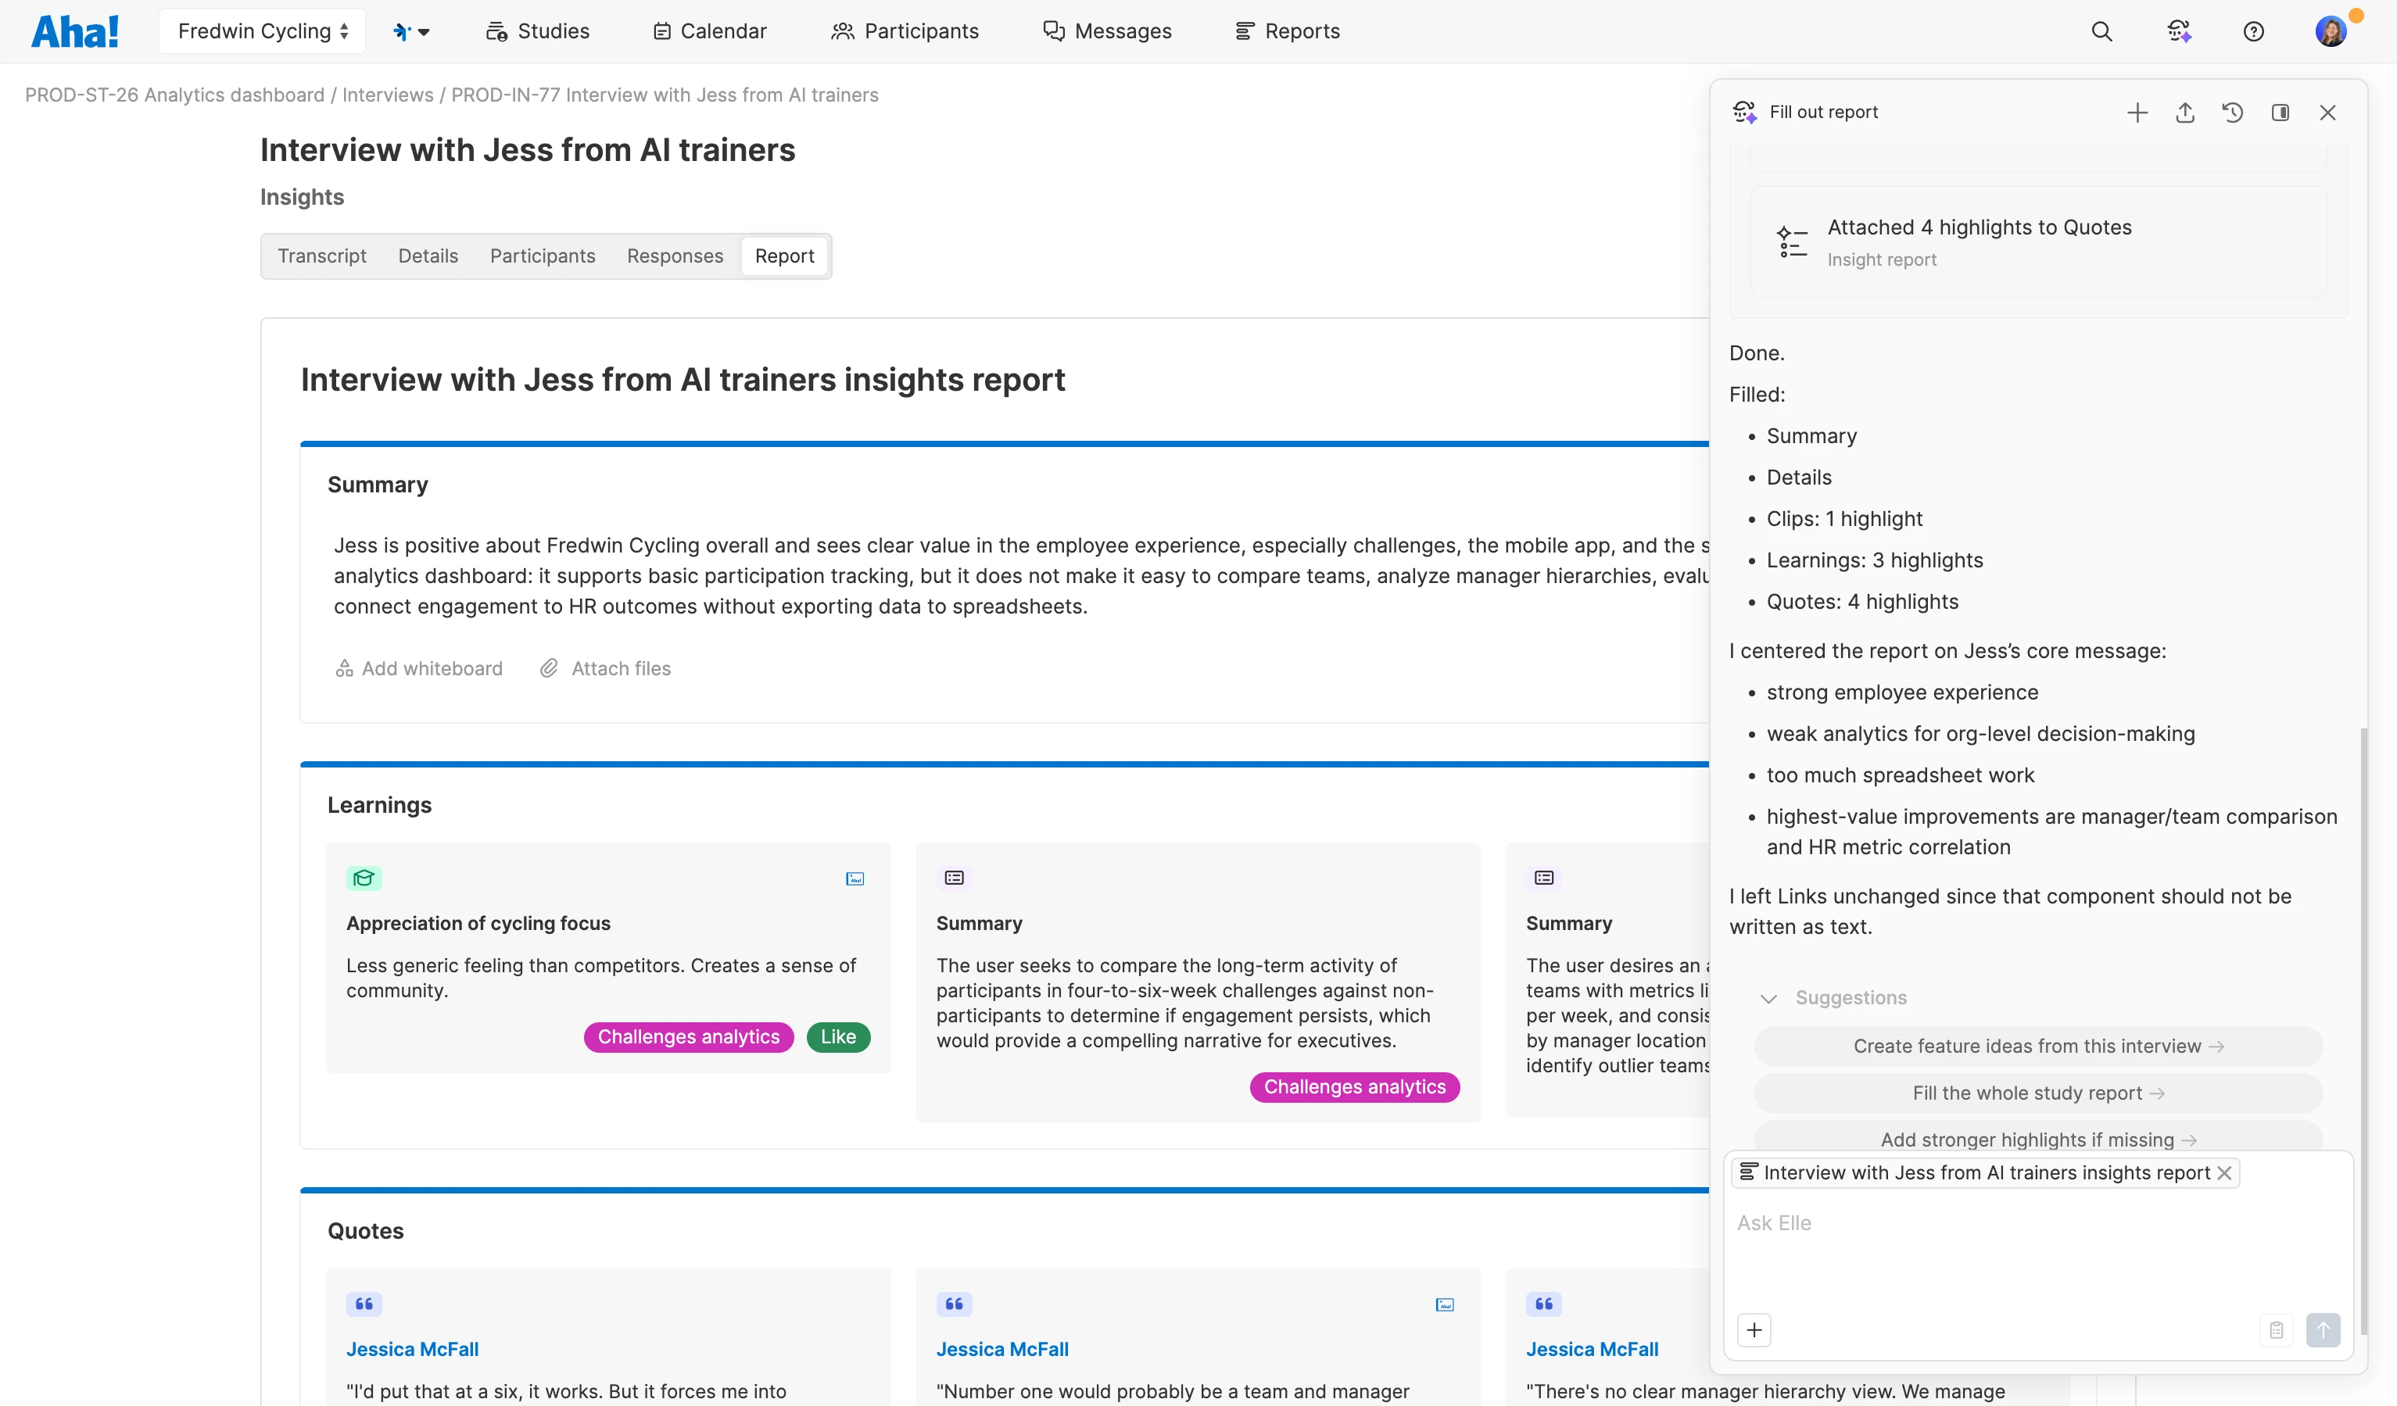This screenshot has height=1406, width=2397.
Task: Switch to the Transcript tab
Action: pos(321,256)
